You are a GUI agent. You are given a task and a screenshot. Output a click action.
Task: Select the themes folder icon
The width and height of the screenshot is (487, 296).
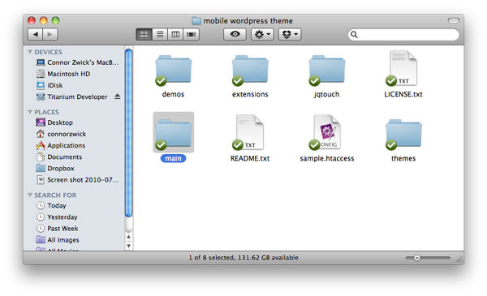pos(403,134)
